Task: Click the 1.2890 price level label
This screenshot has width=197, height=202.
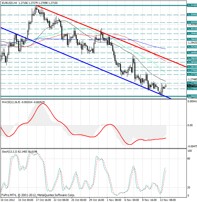Action: click(192, 53)
